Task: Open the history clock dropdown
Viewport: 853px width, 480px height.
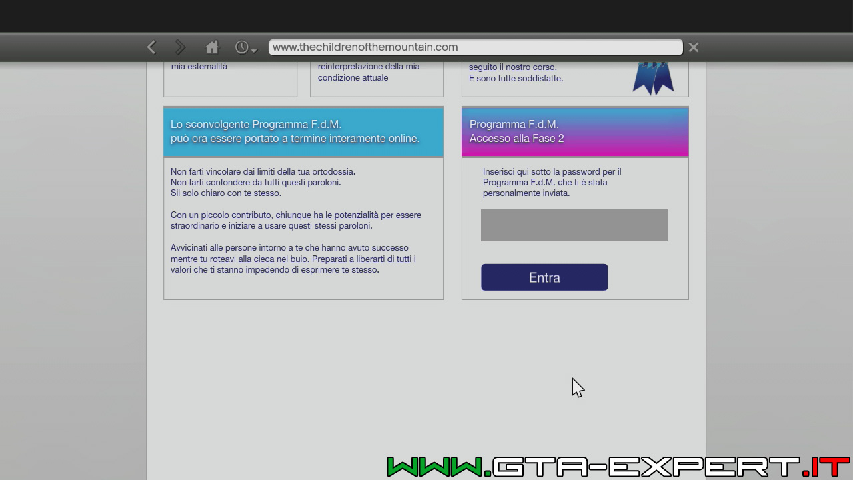Action: 245,48
